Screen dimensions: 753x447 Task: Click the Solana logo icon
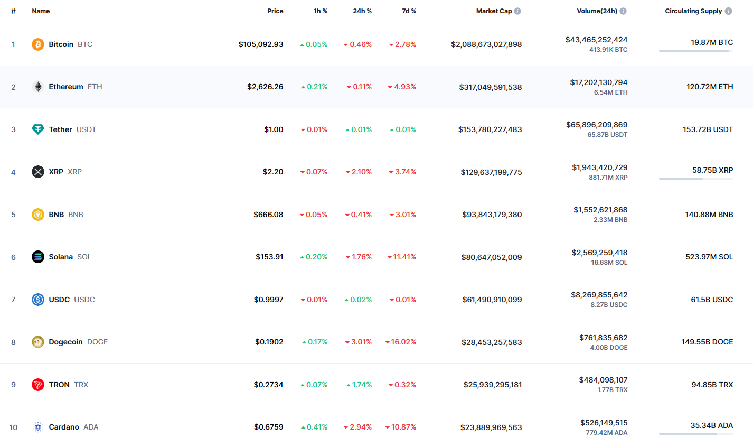pyautogui.click(x=37, y=257)
